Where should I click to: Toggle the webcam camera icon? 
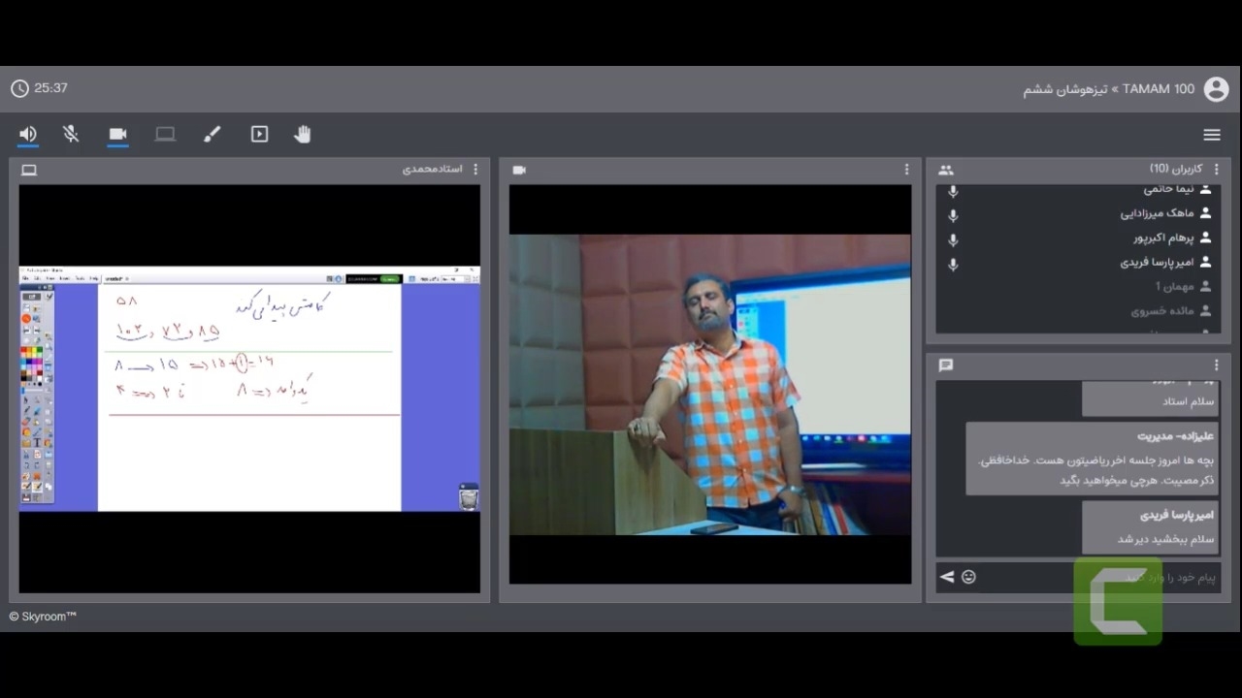(x=117, y=135)
